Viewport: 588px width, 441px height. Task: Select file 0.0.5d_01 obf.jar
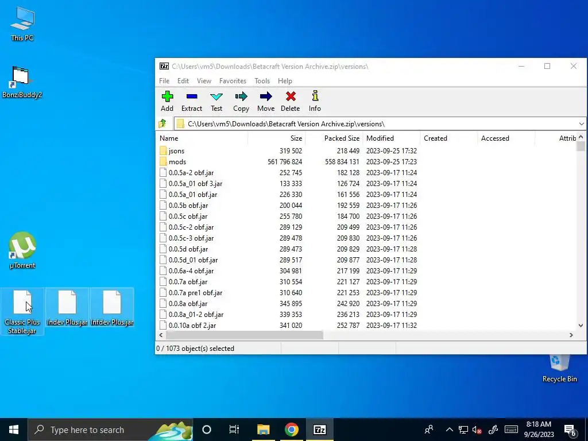(x=193, y=260)
